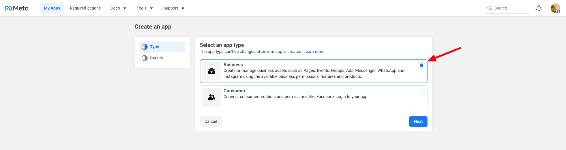The image size is (566, 150).
Task: Click the Business briefcase icon
Action: tap(211, 71)
